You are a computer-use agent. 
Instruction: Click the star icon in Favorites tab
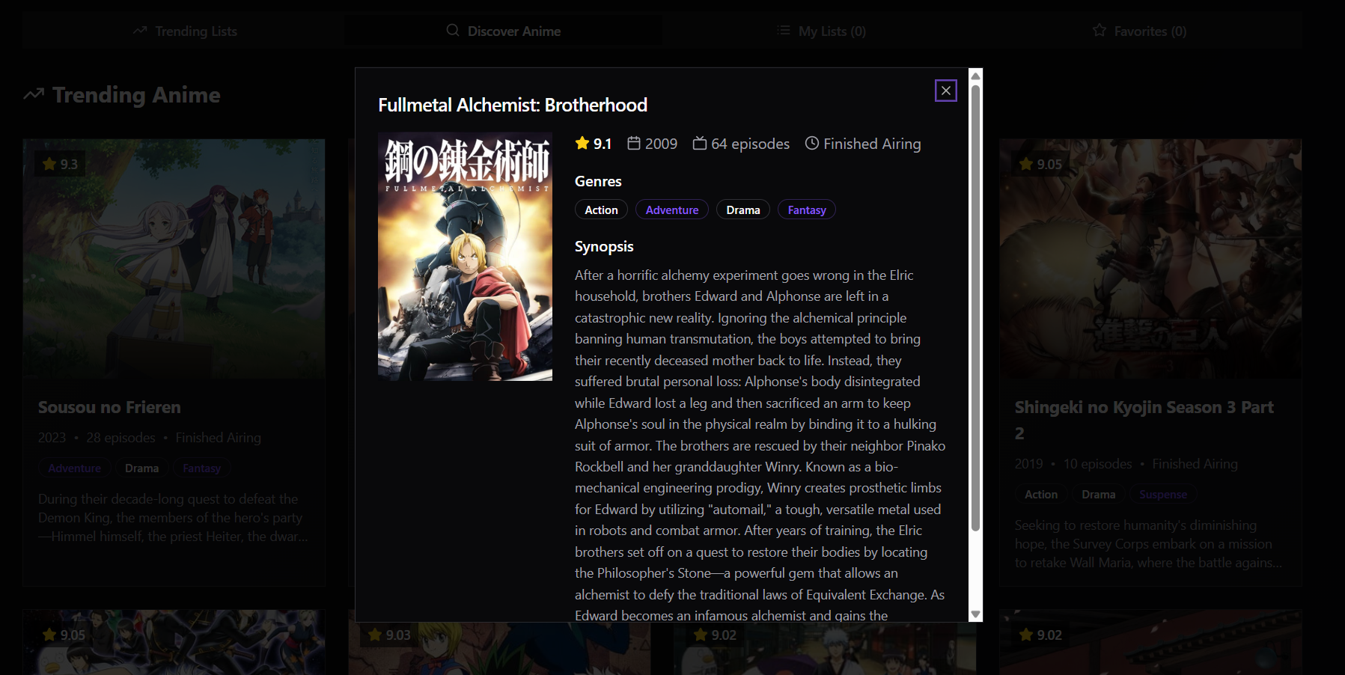coord(1099,30)
